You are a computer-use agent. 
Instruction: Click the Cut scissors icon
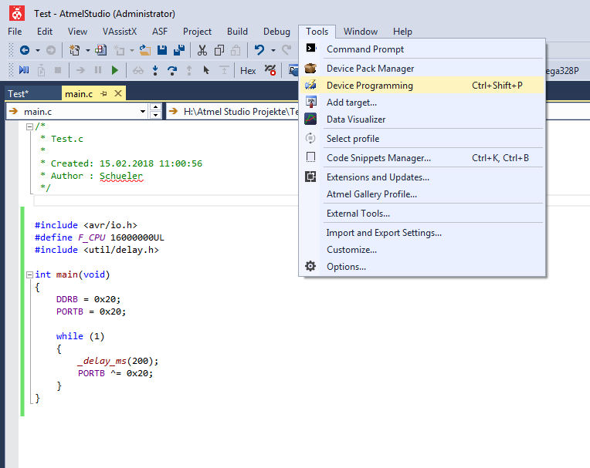[x=202, y=50]
